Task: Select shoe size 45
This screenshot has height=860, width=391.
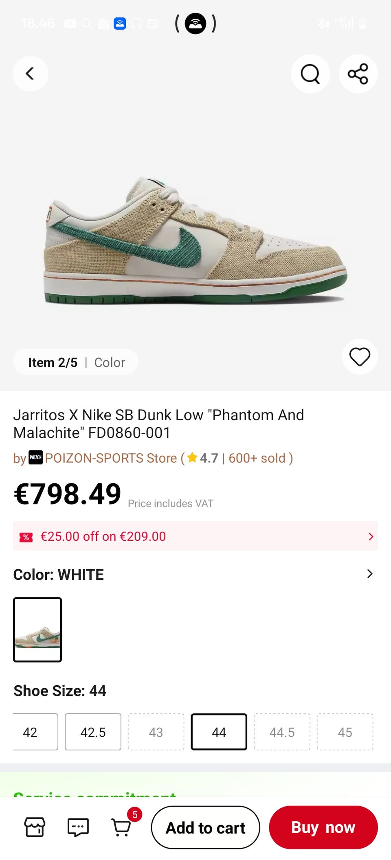Action: (345, 732)
